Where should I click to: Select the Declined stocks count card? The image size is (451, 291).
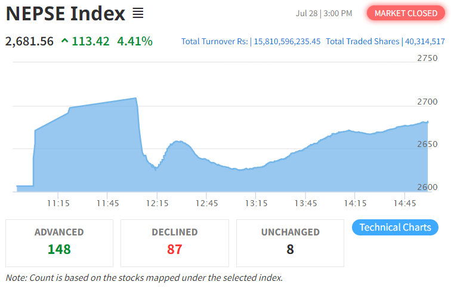174,243
